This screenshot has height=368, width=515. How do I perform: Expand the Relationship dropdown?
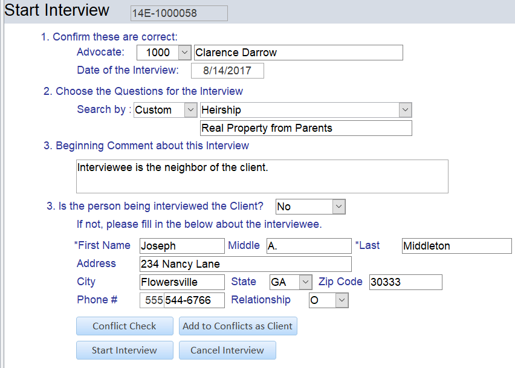(342, 300)
